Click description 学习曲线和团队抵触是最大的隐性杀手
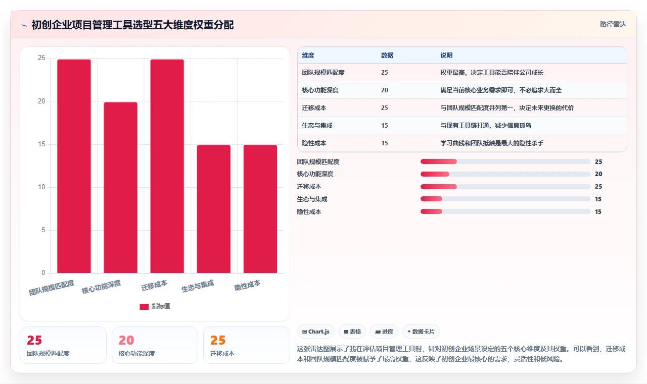647x384 pixels. [492, 143]
